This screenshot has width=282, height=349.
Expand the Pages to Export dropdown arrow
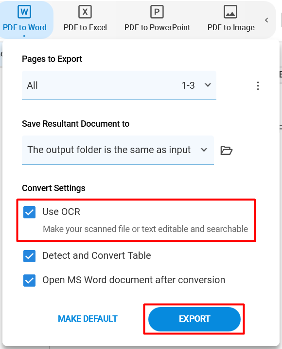[208, 85]
